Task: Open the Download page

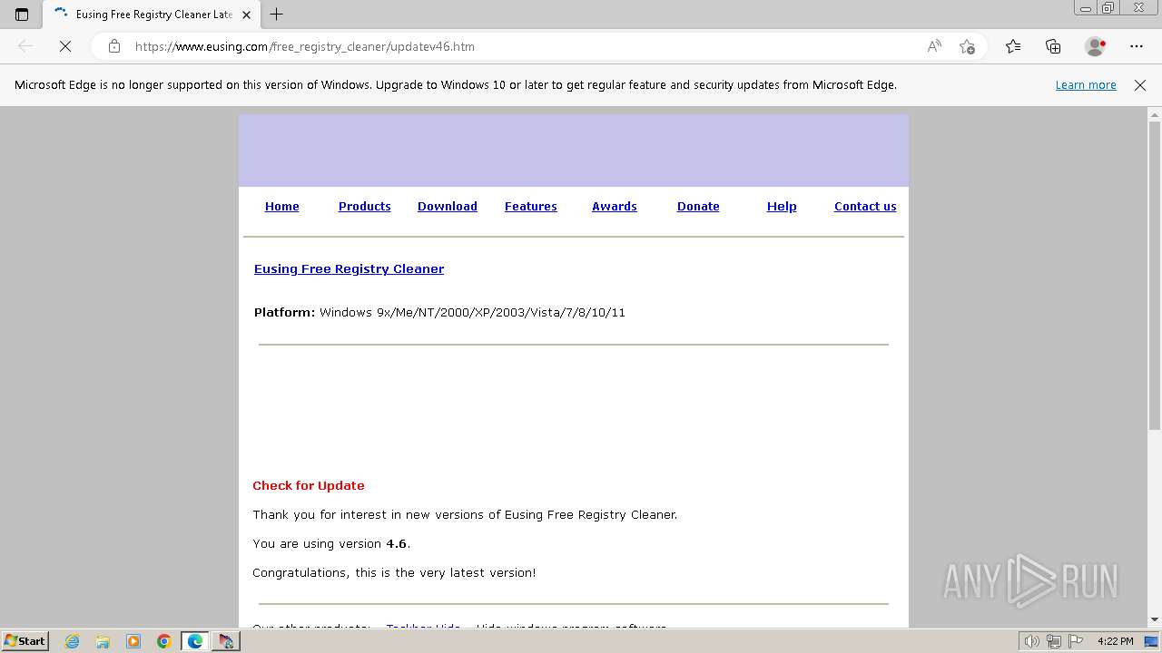Action: coord(448,207)
